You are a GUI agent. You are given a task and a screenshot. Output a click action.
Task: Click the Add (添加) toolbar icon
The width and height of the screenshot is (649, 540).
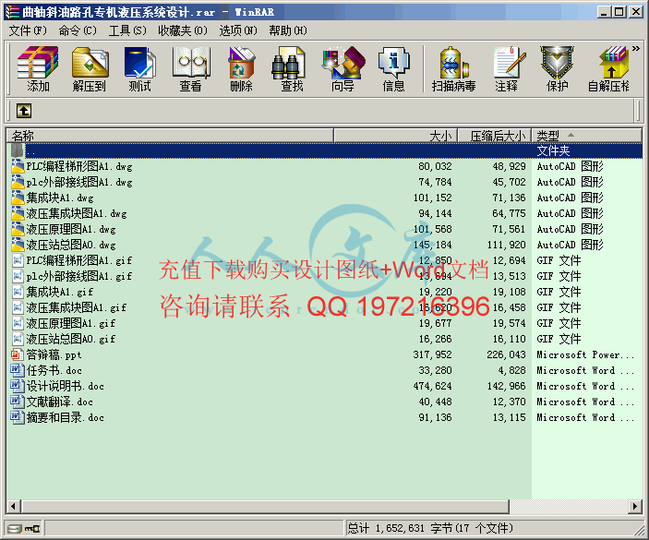click(38, 68)
